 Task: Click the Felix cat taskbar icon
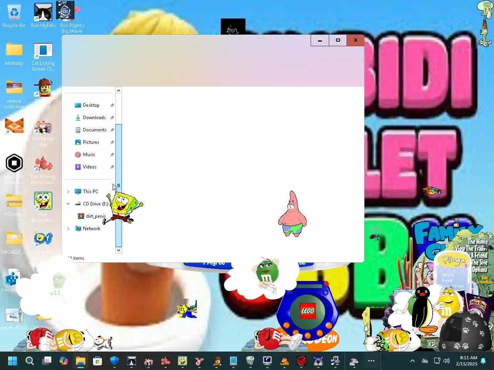click(x=132, y=361)
